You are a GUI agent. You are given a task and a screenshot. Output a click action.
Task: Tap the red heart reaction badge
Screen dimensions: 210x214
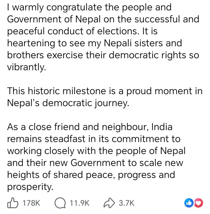(199, 203)
